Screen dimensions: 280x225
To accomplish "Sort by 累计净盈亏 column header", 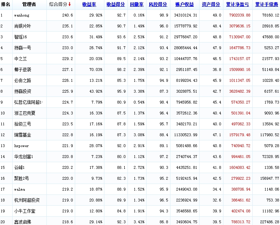I will tap(237, 5).
